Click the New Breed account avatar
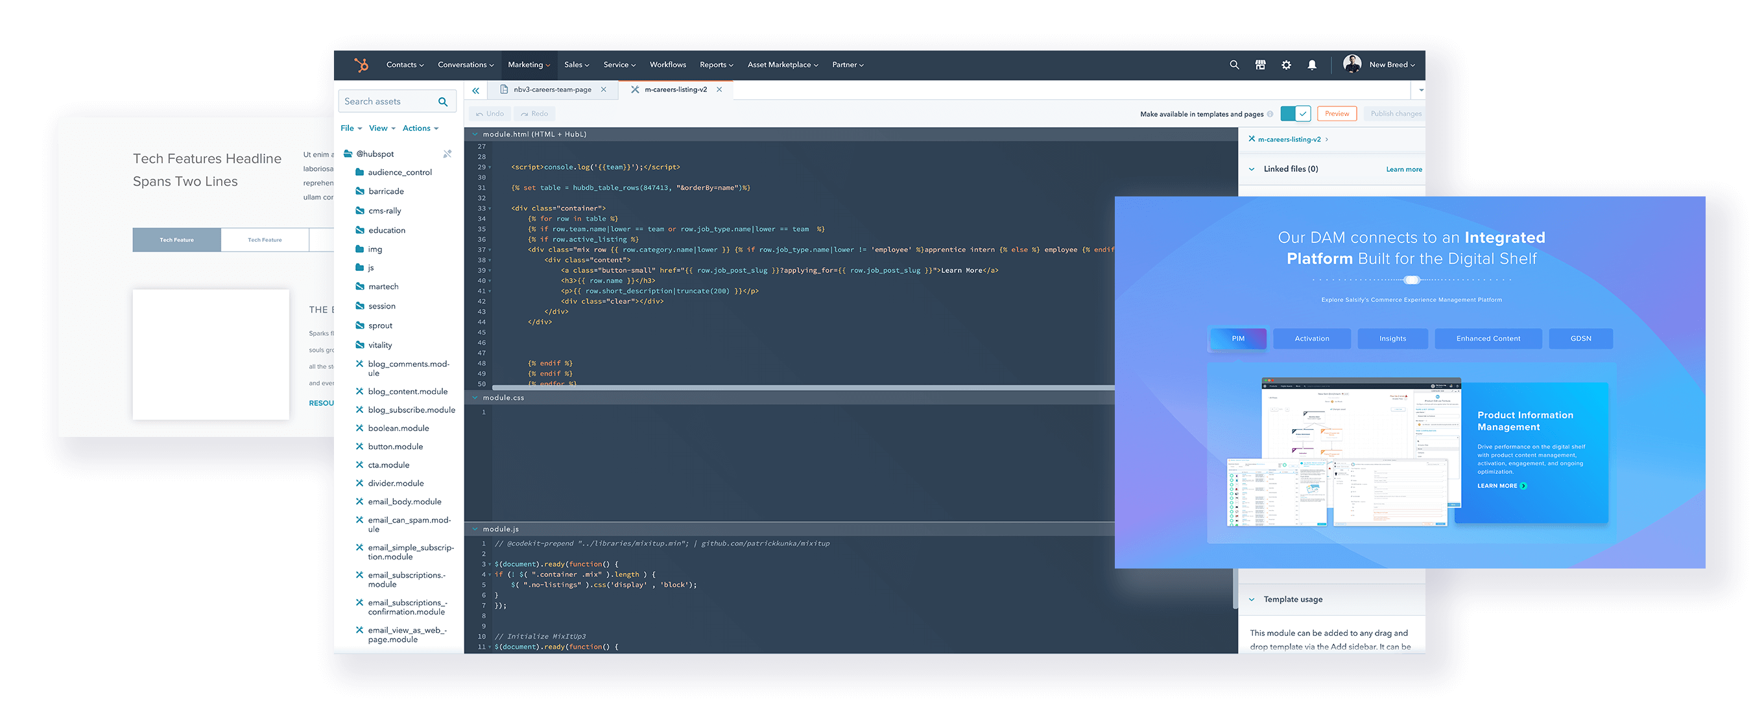 coord(1352,64)
